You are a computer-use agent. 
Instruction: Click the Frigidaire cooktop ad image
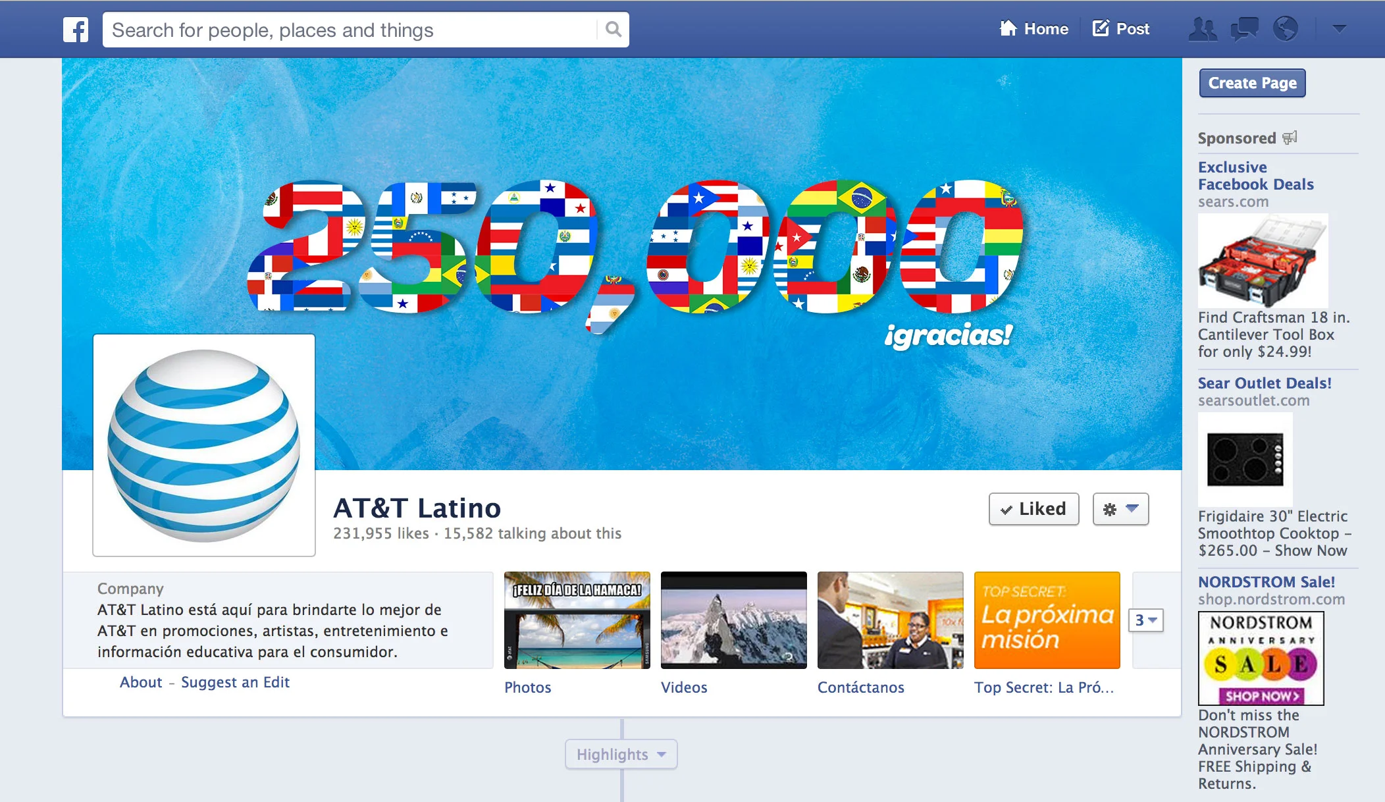click(x=1245, y=460)
